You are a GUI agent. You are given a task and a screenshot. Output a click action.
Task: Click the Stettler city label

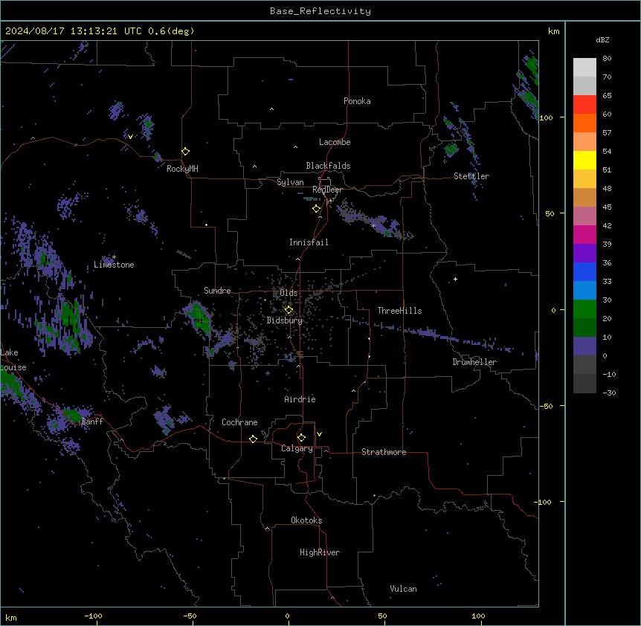click(x=471, y=176)
